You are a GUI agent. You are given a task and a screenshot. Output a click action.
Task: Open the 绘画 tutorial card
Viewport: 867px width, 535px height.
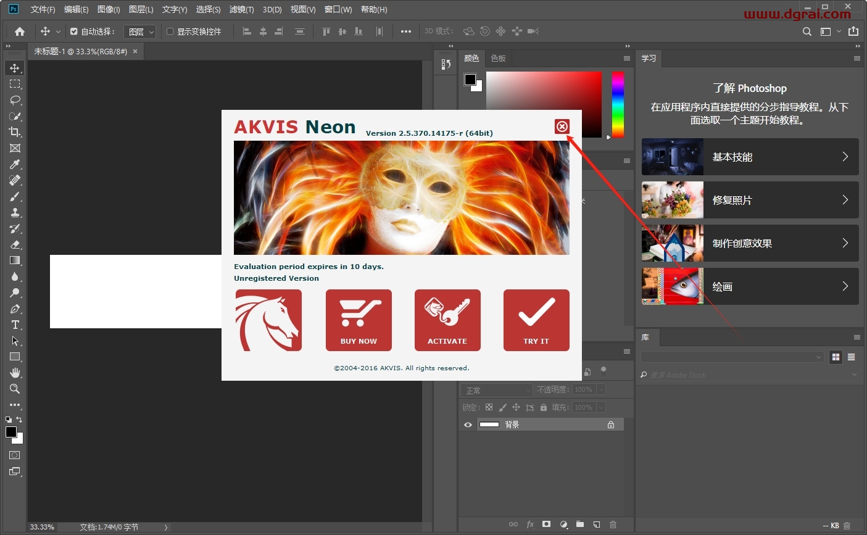point(750,286)
